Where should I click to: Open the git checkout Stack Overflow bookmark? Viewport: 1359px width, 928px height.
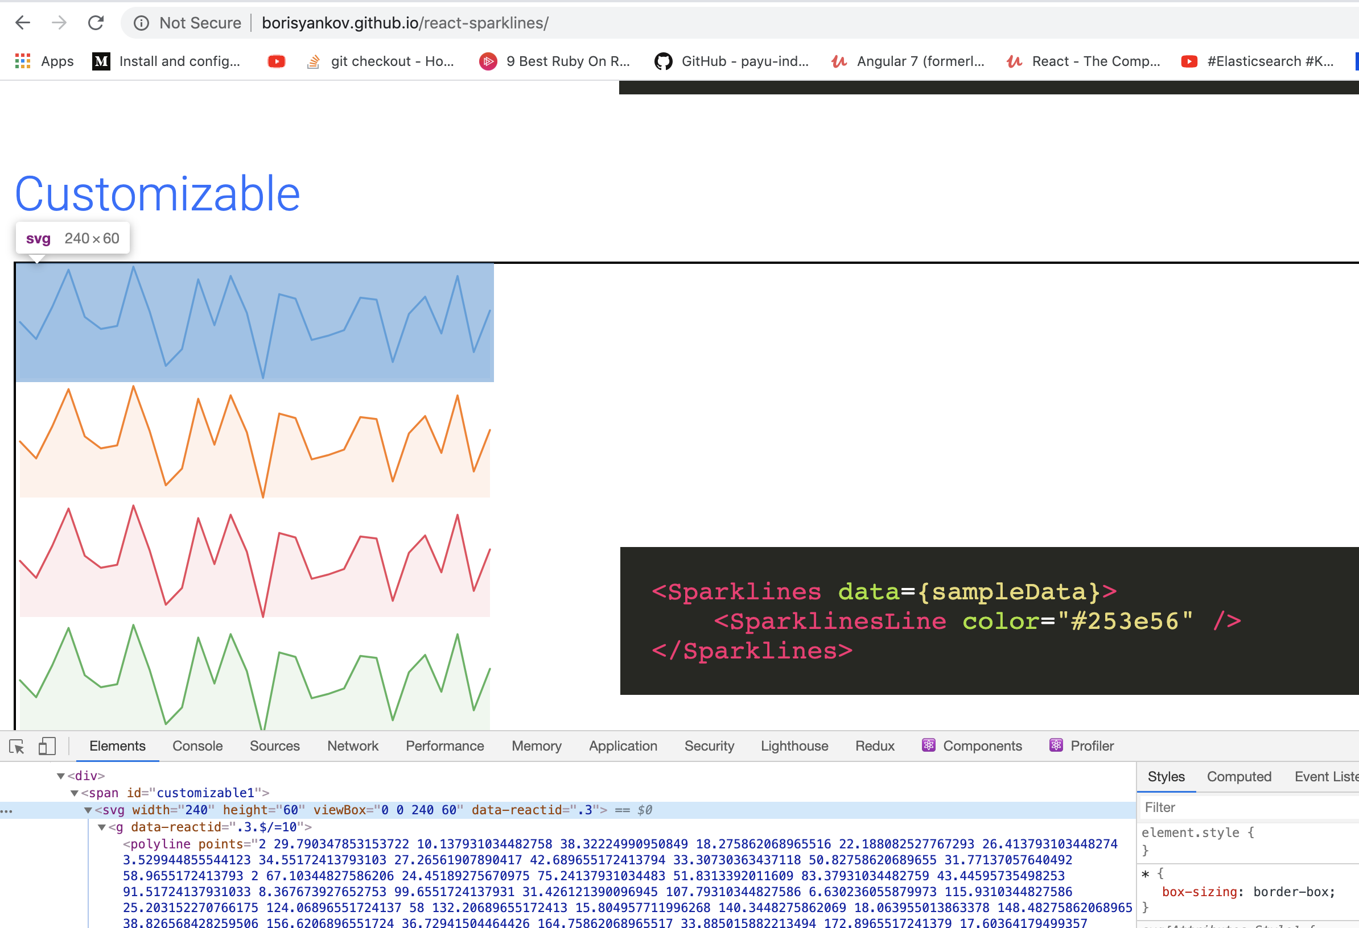[380, 61]
